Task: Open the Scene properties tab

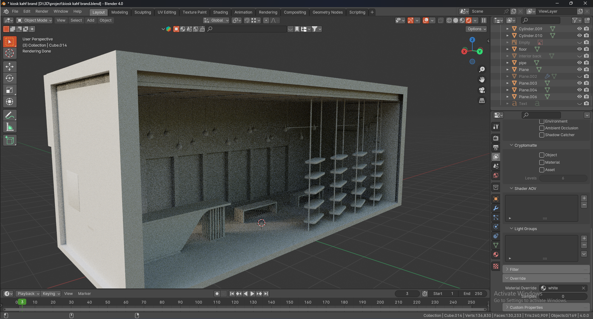Action: point(496,166)
